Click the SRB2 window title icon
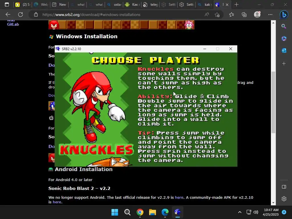 coord(58,49)
